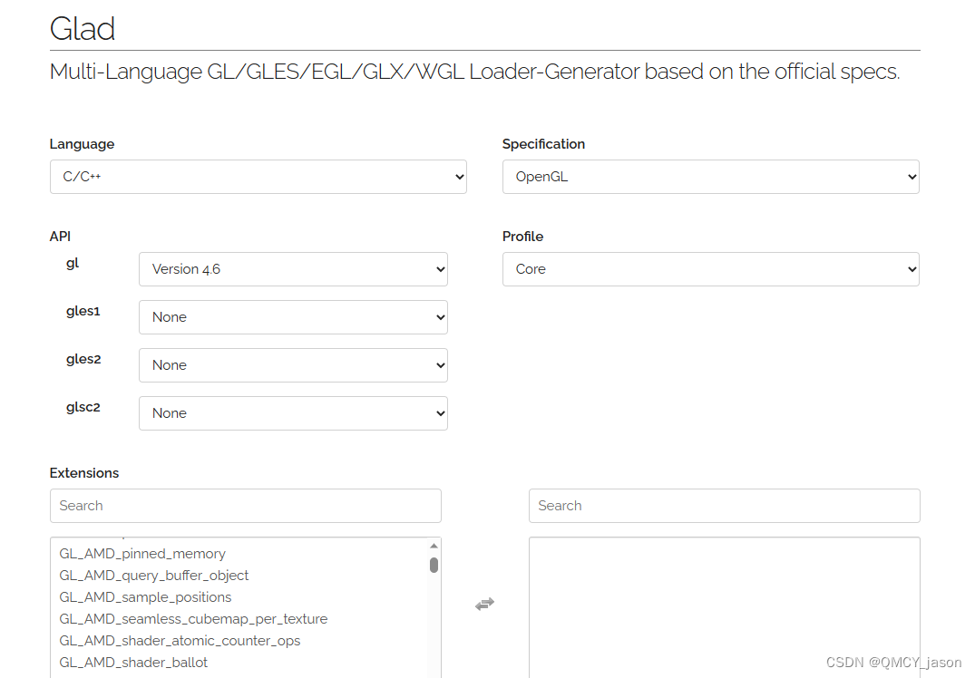Viewport: 975px width, 678px height.
Task: Open the Specification dropdown showing OpenGL
Action: point(711,177)
